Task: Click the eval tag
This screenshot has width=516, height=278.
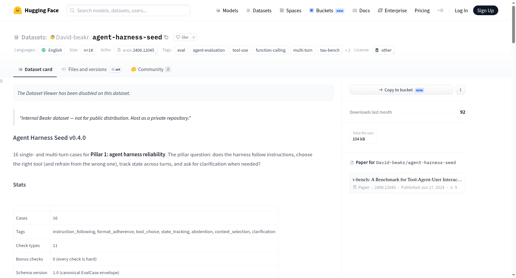Action: click(x=181, y=50)
